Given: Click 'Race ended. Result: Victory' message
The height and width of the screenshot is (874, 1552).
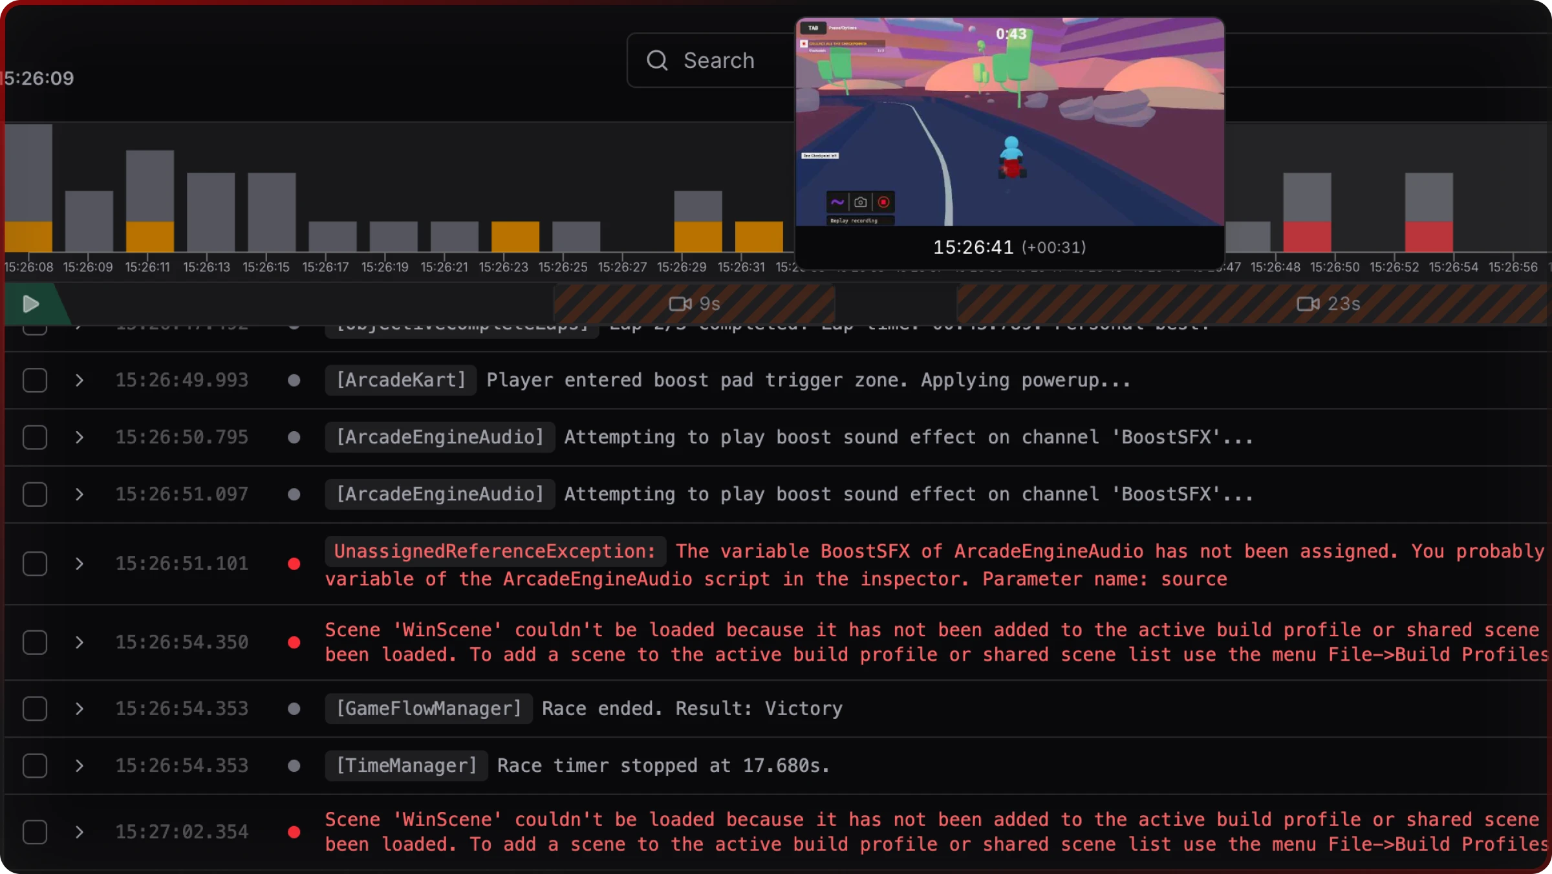Looking at the screenshot, I should [x=693, y=709].
